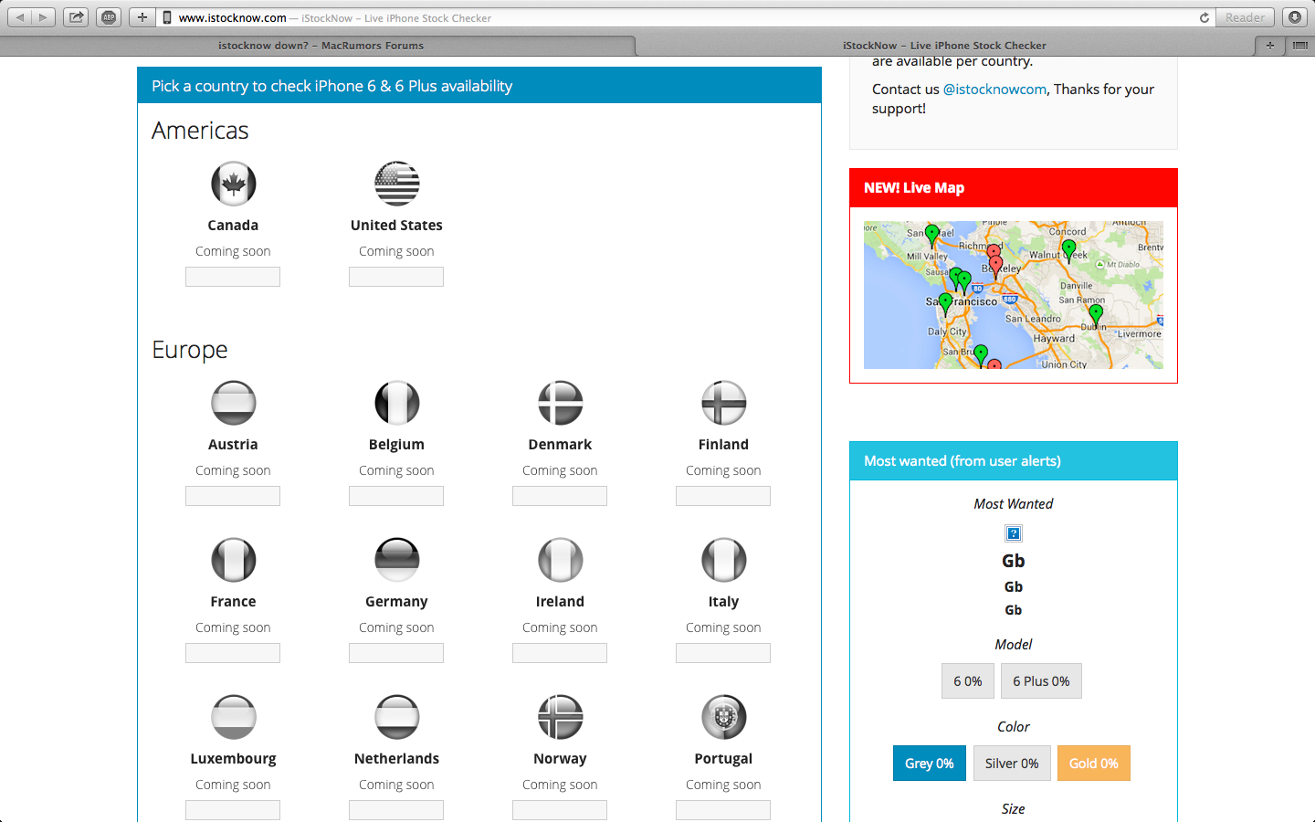This screenshot has width=1315, height=822.
Task: Click the Most wanted (from user alerts) header
Action: tap(1014, 461)
